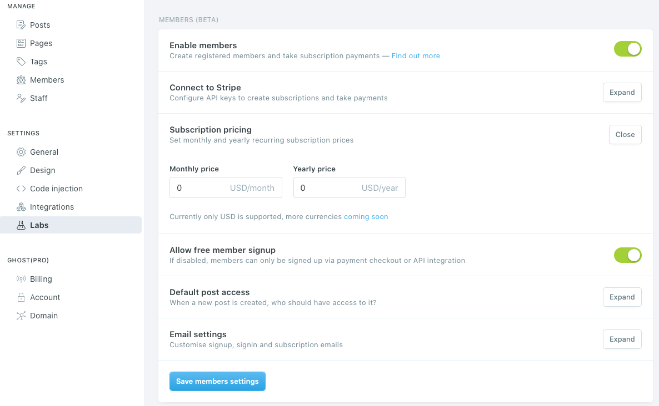Screen dimensions: 659x406
Task: Expand Default post access settings
Action: (x=622, y=297)
